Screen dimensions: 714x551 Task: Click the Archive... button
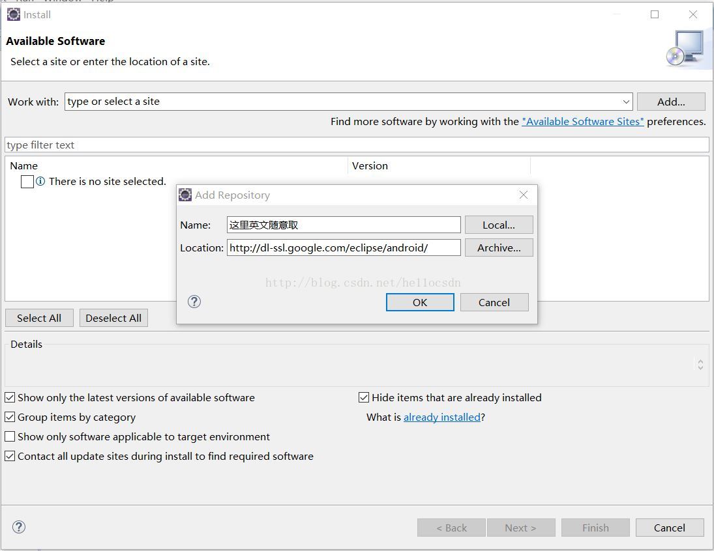coord(499,247)
